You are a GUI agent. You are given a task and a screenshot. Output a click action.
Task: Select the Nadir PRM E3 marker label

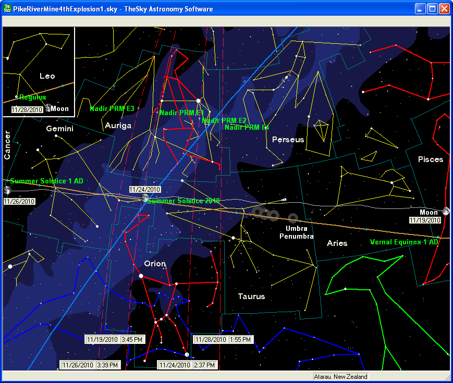112,109
